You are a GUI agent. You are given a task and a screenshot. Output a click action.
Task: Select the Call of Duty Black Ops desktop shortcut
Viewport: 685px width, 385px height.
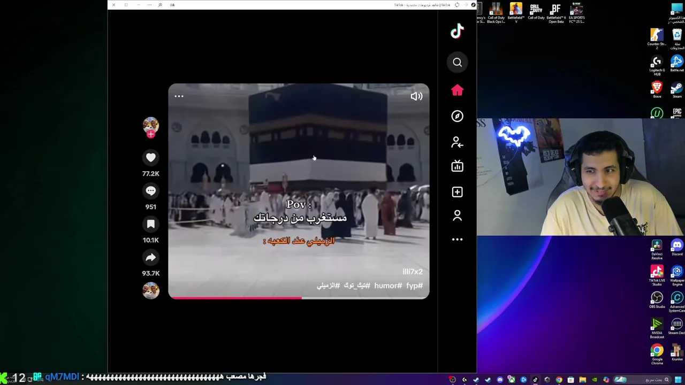(496, 13)
